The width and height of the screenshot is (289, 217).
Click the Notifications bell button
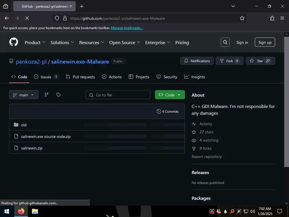tap(197, 61)
